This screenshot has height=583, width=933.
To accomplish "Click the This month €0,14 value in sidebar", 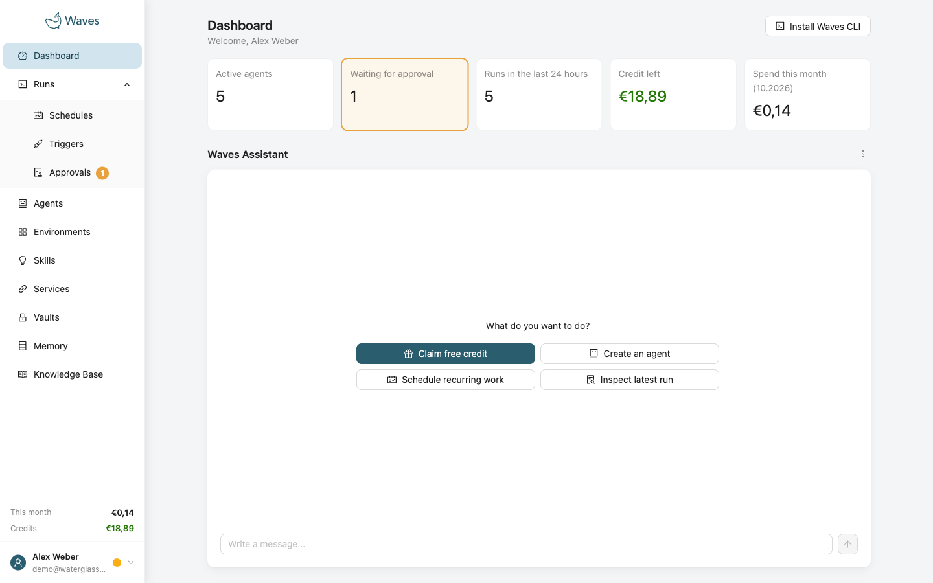I will click(x=122, y=512).
